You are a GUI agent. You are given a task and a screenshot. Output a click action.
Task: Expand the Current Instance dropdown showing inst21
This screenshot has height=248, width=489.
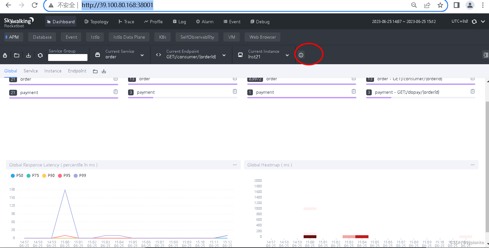click(x=288, y=55)
